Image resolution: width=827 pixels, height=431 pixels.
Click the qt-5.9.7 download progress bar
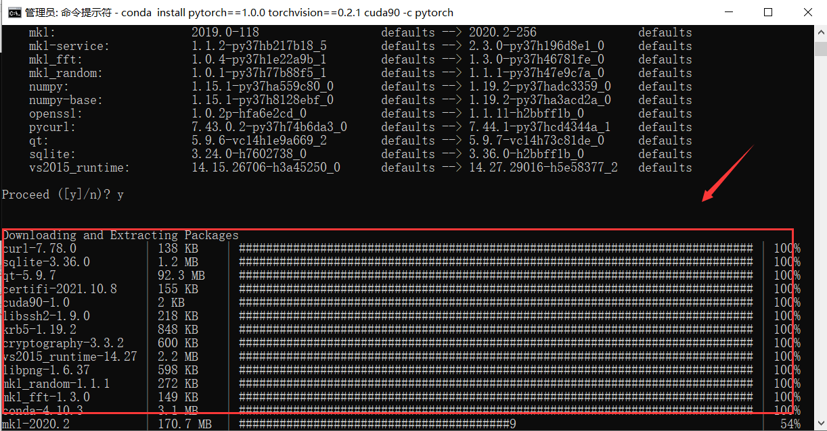pos(495,276)
